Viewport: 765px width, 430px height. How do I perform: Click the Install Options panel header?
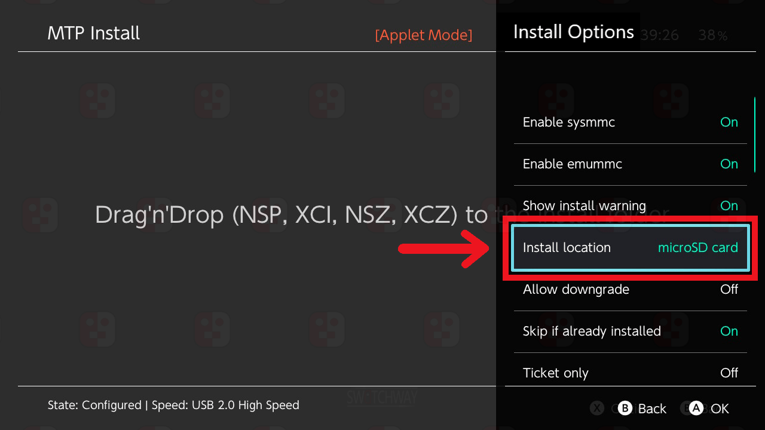(x=573, y=32)
